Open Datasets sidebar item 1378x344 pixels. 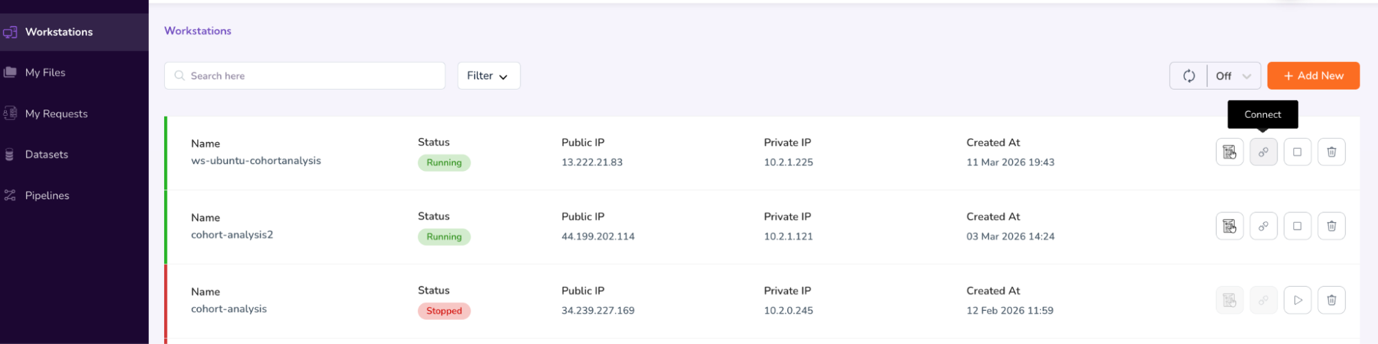(x=46, y=154)
